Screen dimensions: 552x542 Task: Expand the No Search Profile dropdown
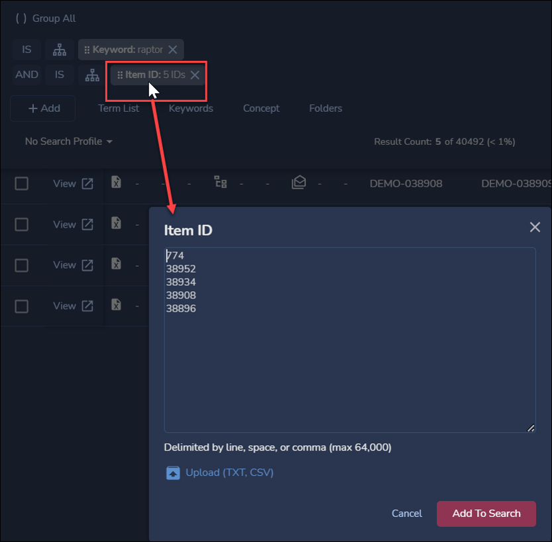pyautogui.click(x=68, y=142)
